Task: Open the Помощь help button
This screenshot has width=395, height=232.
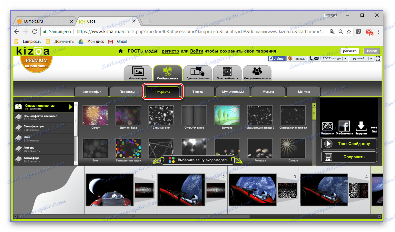Action: pyautogui.click(x=297, y=59)
